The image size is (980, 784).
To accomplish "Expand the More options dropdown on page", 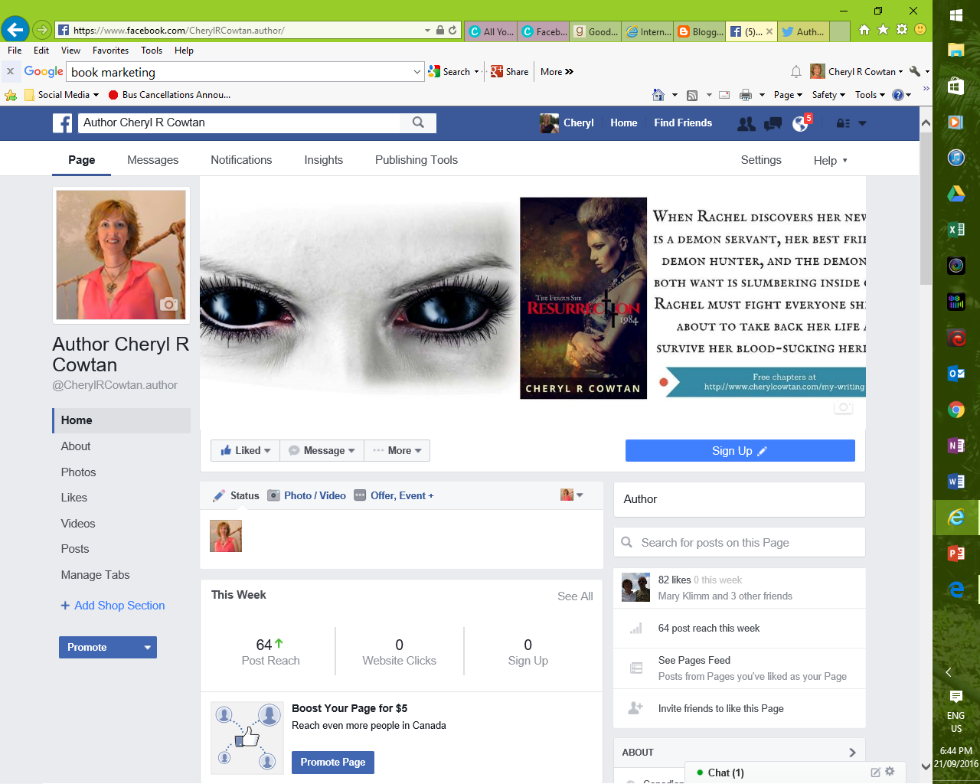I will click(397, 451).
